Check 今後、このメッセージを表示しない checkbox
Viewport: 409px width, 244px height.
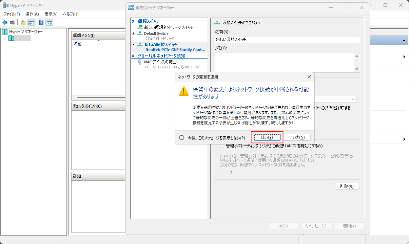(x=182, y=138)
